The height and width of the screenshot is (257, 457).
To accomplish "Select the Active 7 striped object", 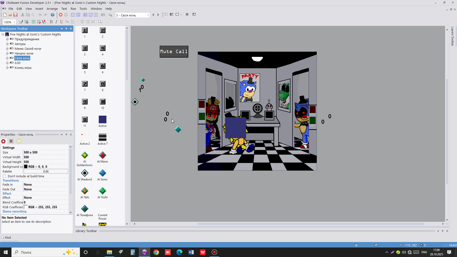I will (102, 137).
